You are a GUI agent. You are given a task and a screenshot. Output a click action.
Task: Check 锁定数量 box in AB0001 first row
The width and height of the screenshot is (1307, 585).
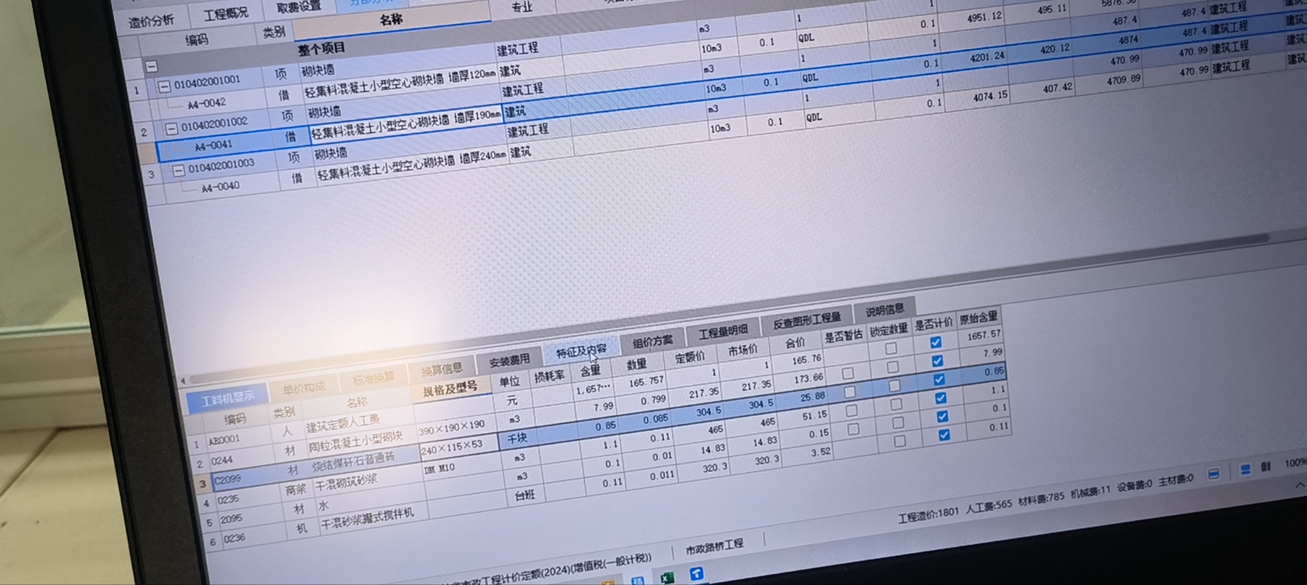pyautogui.click(x=890, y=348)
